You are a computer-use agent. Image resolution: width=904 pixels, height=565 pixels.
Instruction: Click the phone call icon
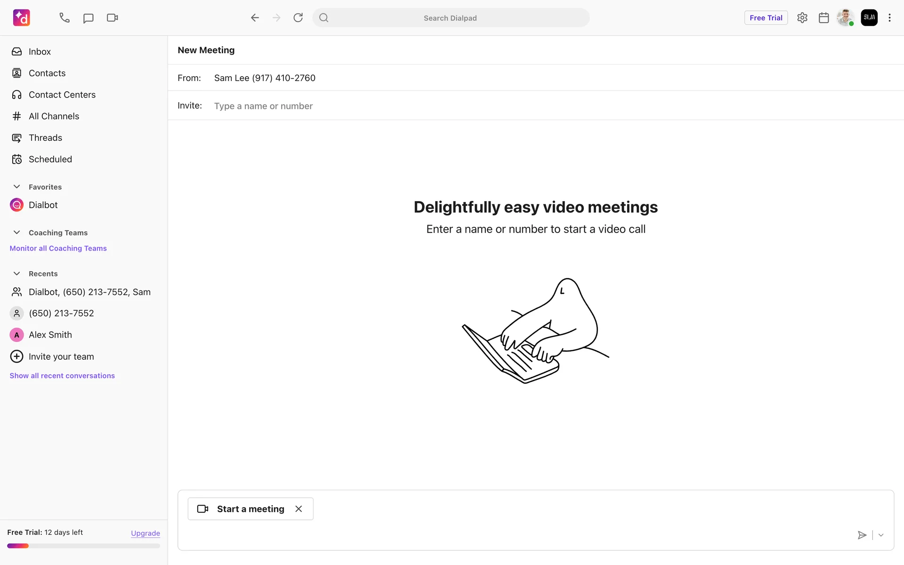click(65, 18)
